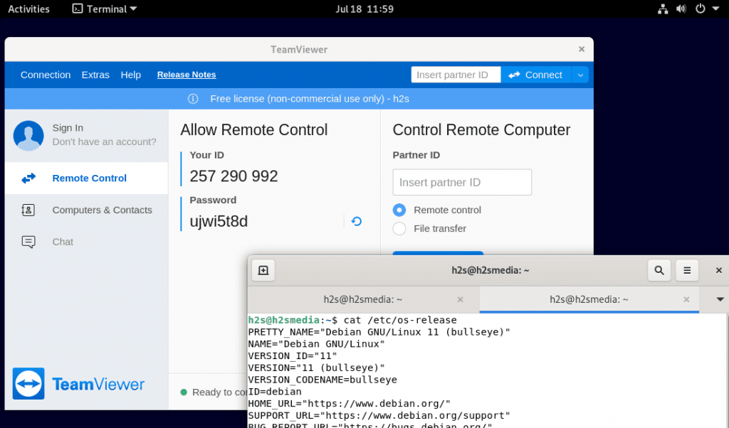Select the Remote control radio button
729x428 pixels.
398,210
